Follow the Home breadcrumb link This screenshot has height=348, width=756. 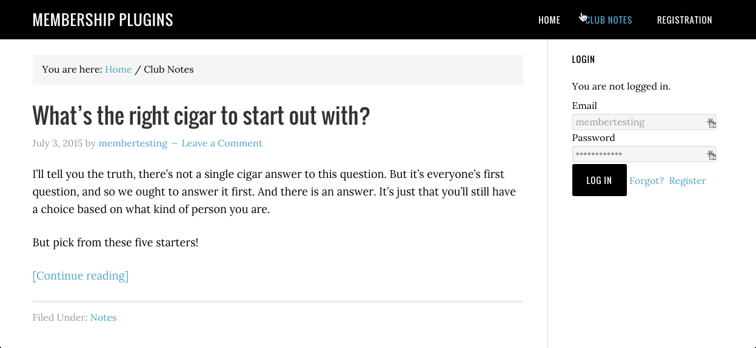(118, 70)
